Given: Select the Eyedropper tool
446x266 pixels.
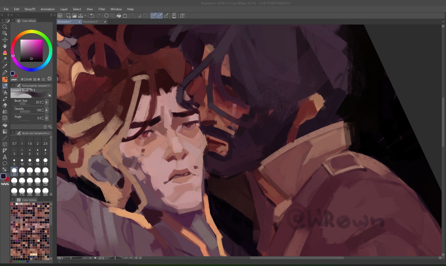Looking at the screenshot, I should point(5,66).
